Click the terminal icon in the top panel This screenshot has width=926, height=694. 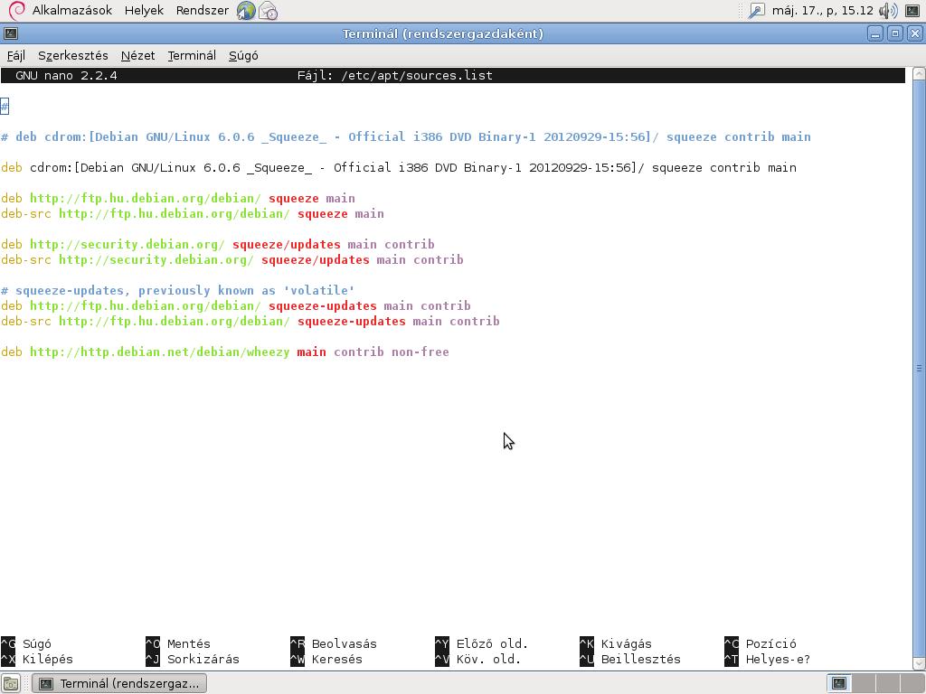click(912, 11)
